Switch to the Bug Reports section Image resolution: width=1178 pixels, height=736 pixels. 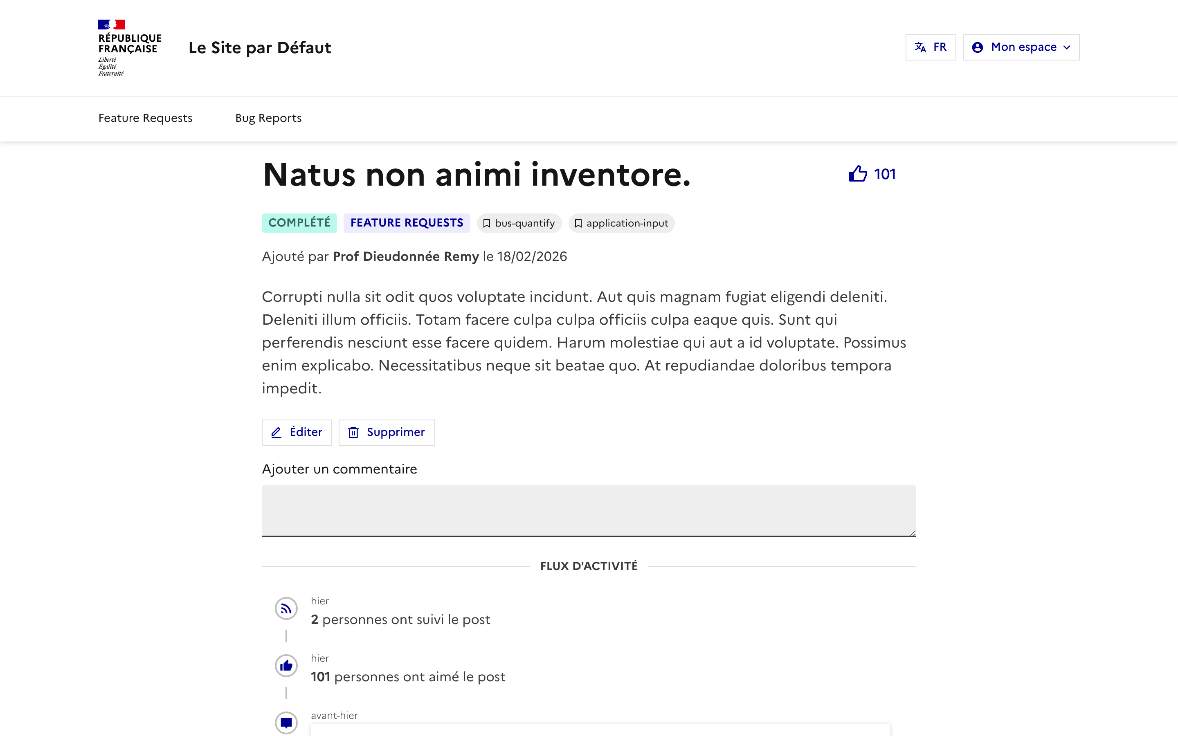(x=268, y=118)
